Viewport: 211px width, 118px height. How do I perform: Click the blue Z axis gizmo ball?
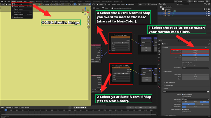85,8
